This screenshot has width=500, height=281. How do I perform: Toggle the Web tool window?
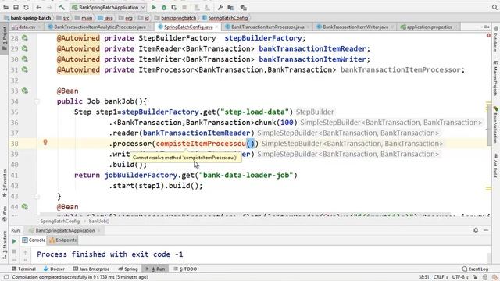(4, 213)
